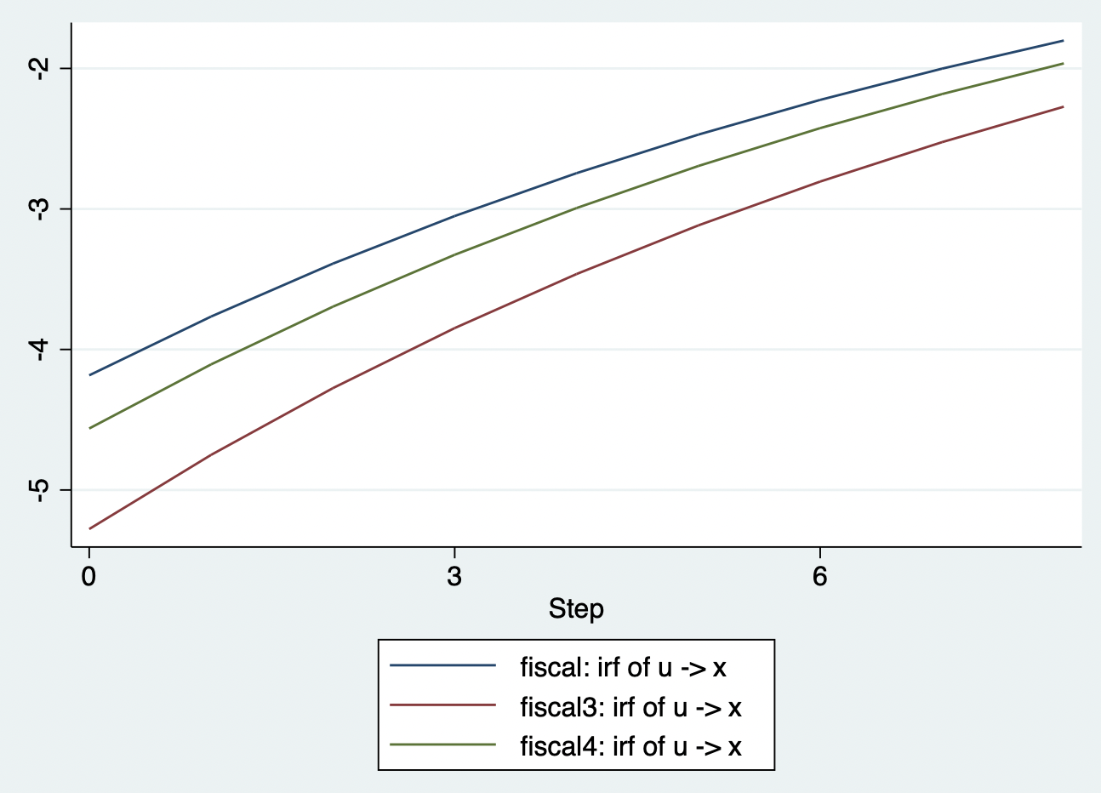Click the green legend line sample for fiscal4

442,745
